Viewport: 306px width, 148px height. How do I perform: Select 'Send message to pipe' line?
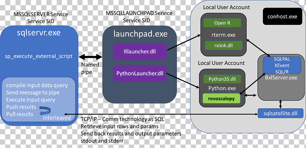click(x=33, y=92)
